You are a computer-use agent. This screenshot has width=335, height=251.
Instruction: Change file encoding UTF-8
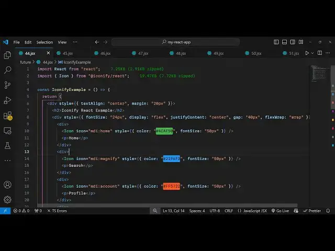pos(215,211)
